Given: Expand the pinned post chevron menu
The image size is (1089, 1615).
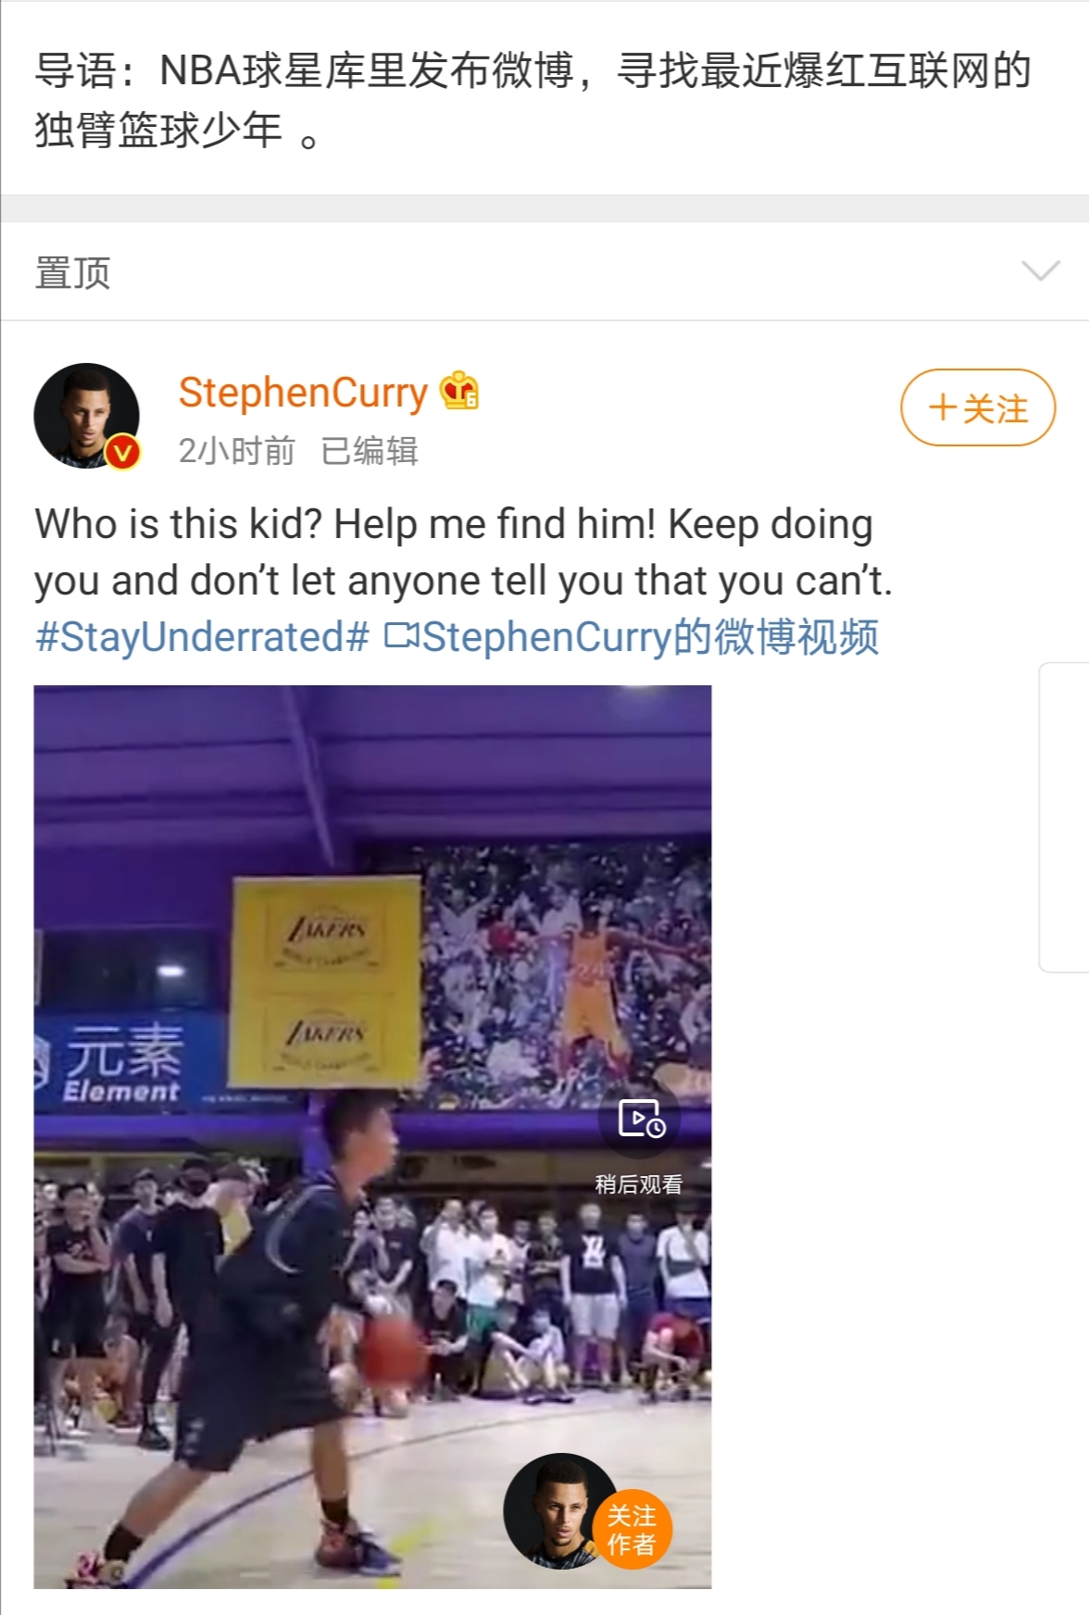Looking at the screenshot, I should [x=1040, y=271].
